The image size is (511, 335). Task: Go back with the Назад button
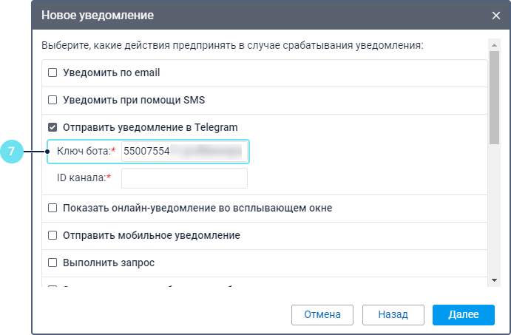pyautogui.click(x=393, y=314)
